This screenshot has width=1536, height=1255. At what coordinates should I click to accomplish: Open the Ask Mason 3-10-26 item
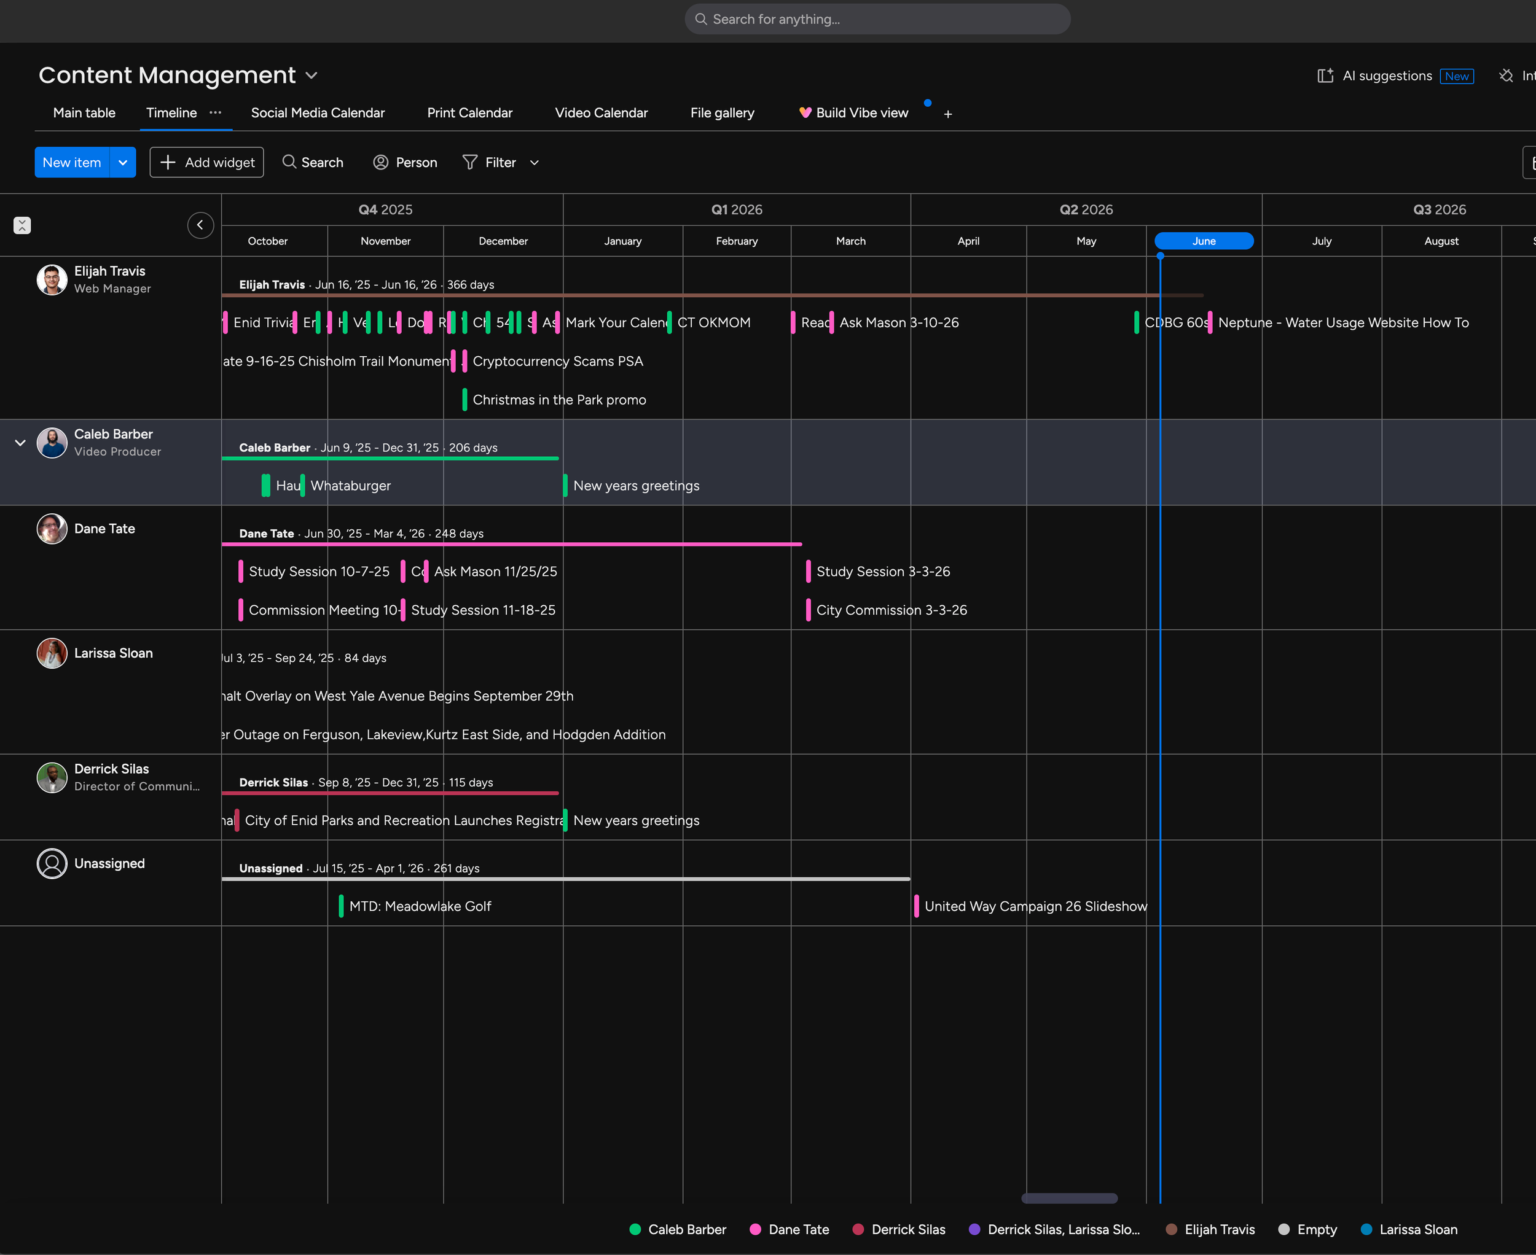click(894, 323)
